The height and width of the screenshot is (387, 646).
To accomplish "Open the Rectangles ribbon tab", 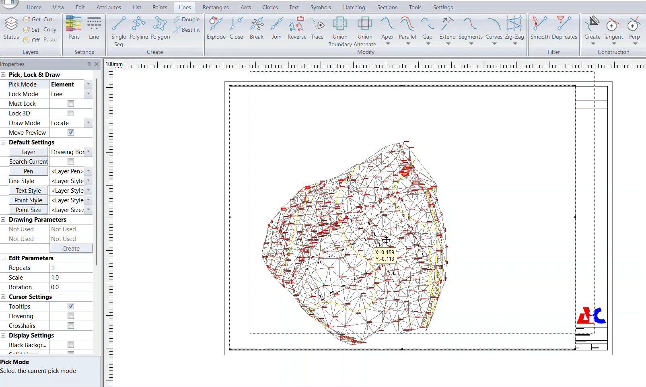I will (216, 7).
